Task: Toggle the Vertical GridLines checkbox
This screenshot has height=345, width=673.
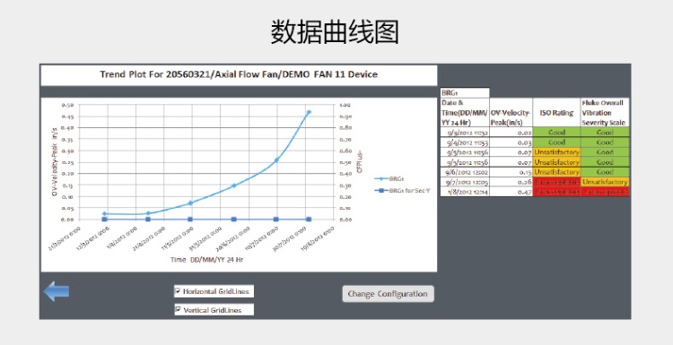Action: tap(178, 309)
